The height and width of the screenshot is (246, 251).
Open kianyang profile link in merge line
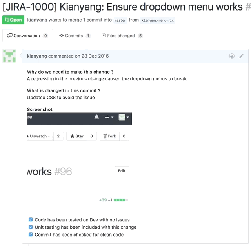click(37, 20)
